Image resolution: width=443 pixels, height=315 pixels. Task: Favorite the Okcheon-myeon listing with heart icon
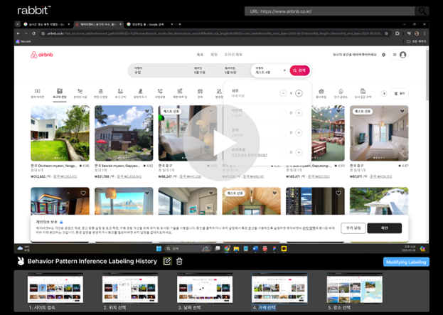click(x=83, y=111)
